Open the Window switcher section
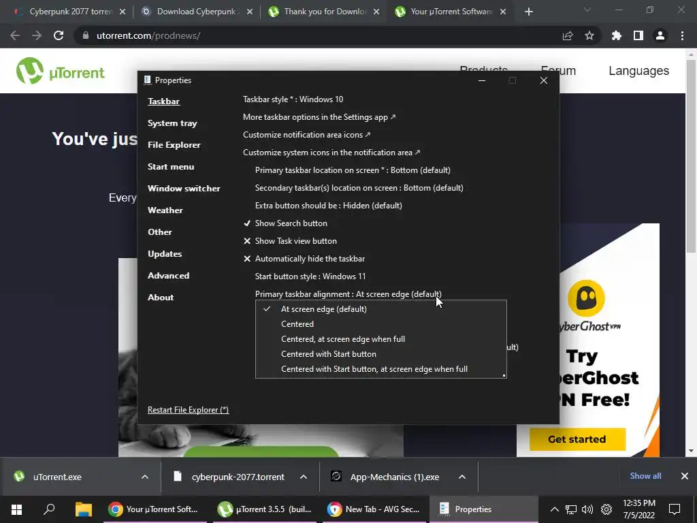The width and height of the screenshot is (697, 523). tap(184, 189)
